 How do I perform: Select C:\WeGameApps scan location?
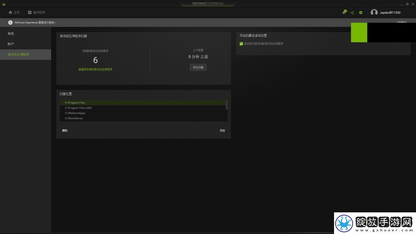[143, 113]
